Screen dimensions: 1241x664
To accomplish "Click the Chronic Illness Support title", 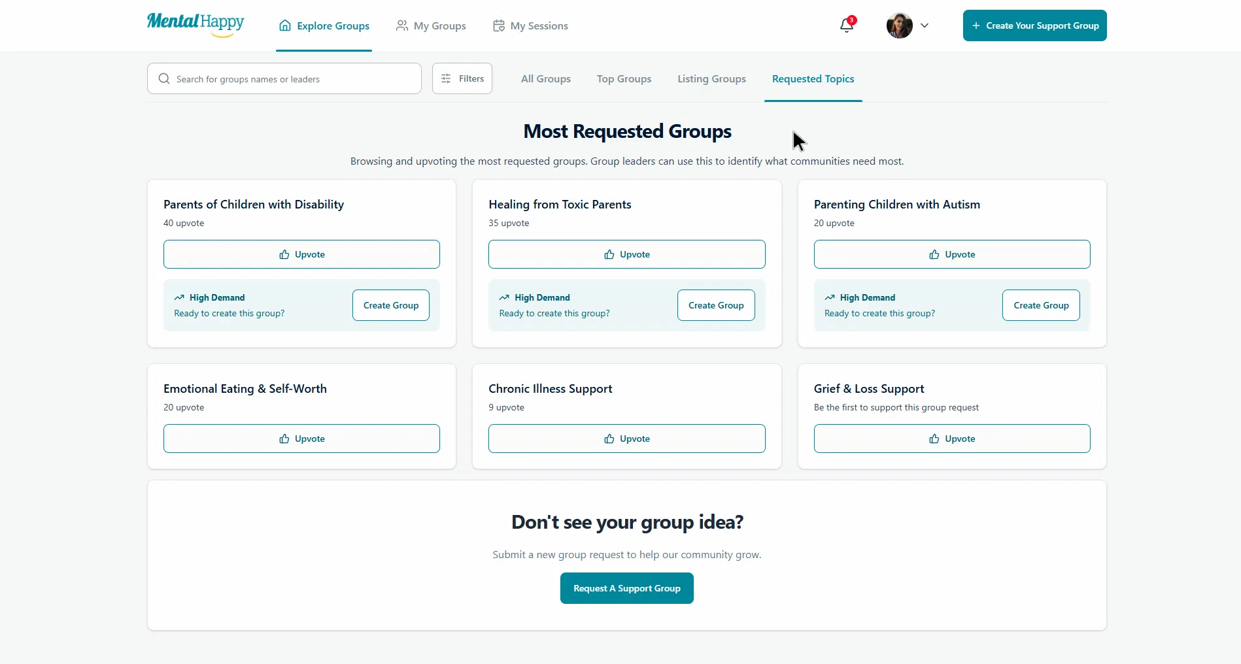I will (551, 389).
